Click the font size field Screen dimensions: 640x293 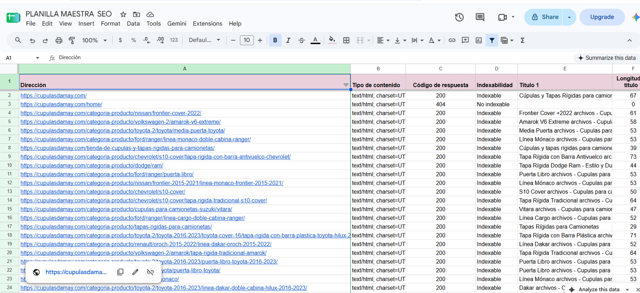(247, 40)
